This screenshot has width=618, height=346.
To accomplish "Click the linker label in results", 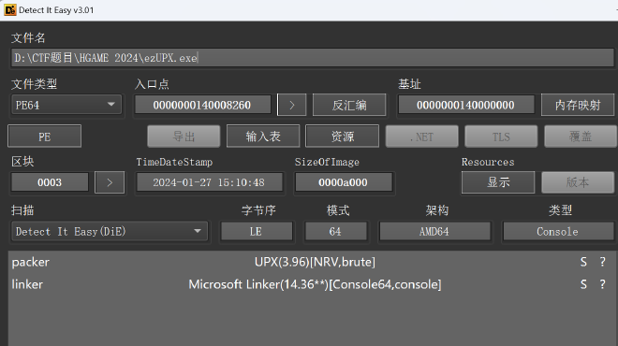I will 27,284.
